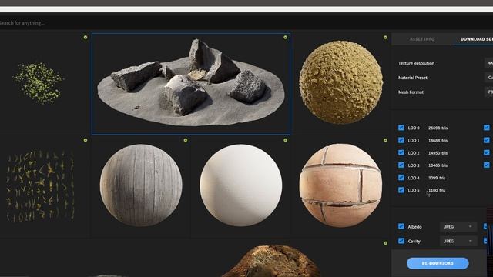Screen dimensions: 493x277
Task: Toggle the Cavity texture checkbox
Action: (401, 241)
